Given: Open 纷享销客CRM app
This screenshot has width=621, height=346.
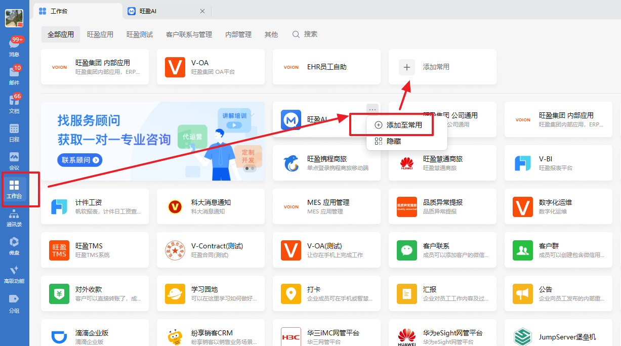Looking at the screenshot, I should (x=211, y=334).
